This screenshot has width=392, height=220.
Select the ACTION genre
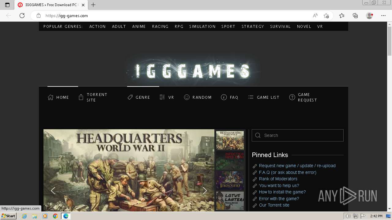point(97,27)
